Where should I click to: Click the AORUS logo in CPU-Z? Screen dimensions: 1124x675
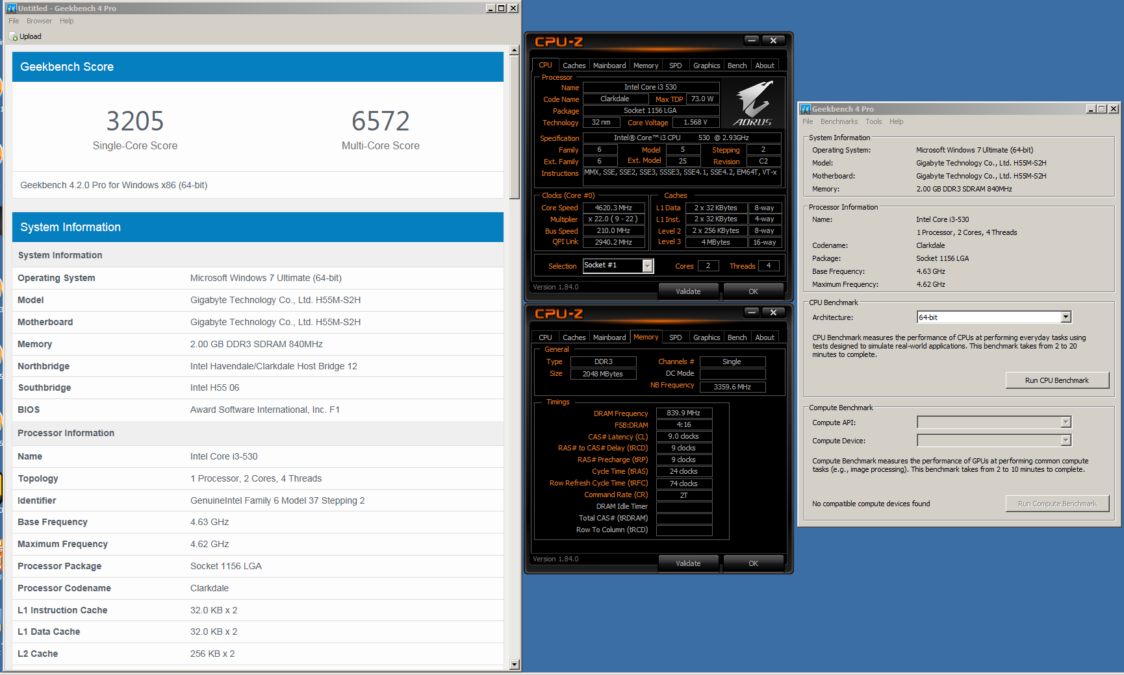pyautogui.click(x=754, y=103)
